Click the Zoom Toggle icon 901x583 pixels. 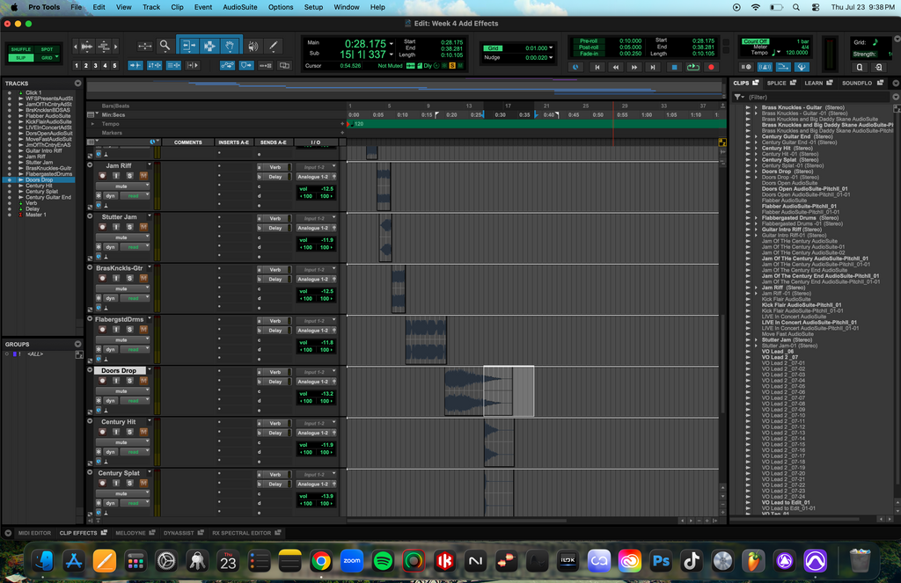click(145, 46)
